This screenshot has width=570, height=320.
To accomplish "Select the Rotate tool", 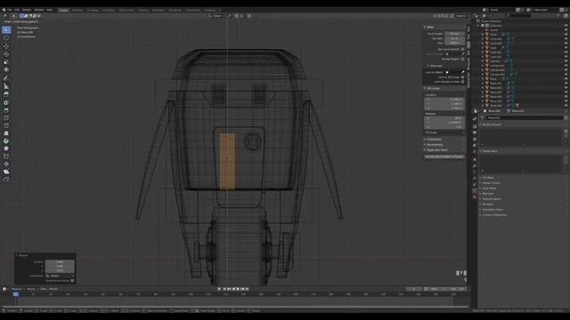I will coord(6,54).
